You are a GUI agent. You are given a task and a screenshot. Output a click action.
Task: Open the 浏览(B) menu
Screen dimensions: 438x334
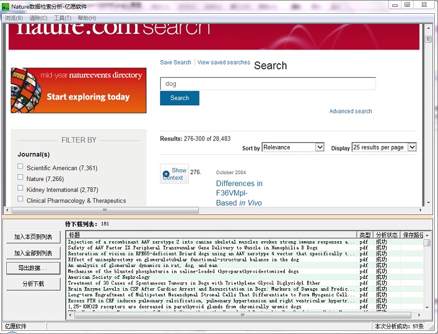[x=14, y=18]
